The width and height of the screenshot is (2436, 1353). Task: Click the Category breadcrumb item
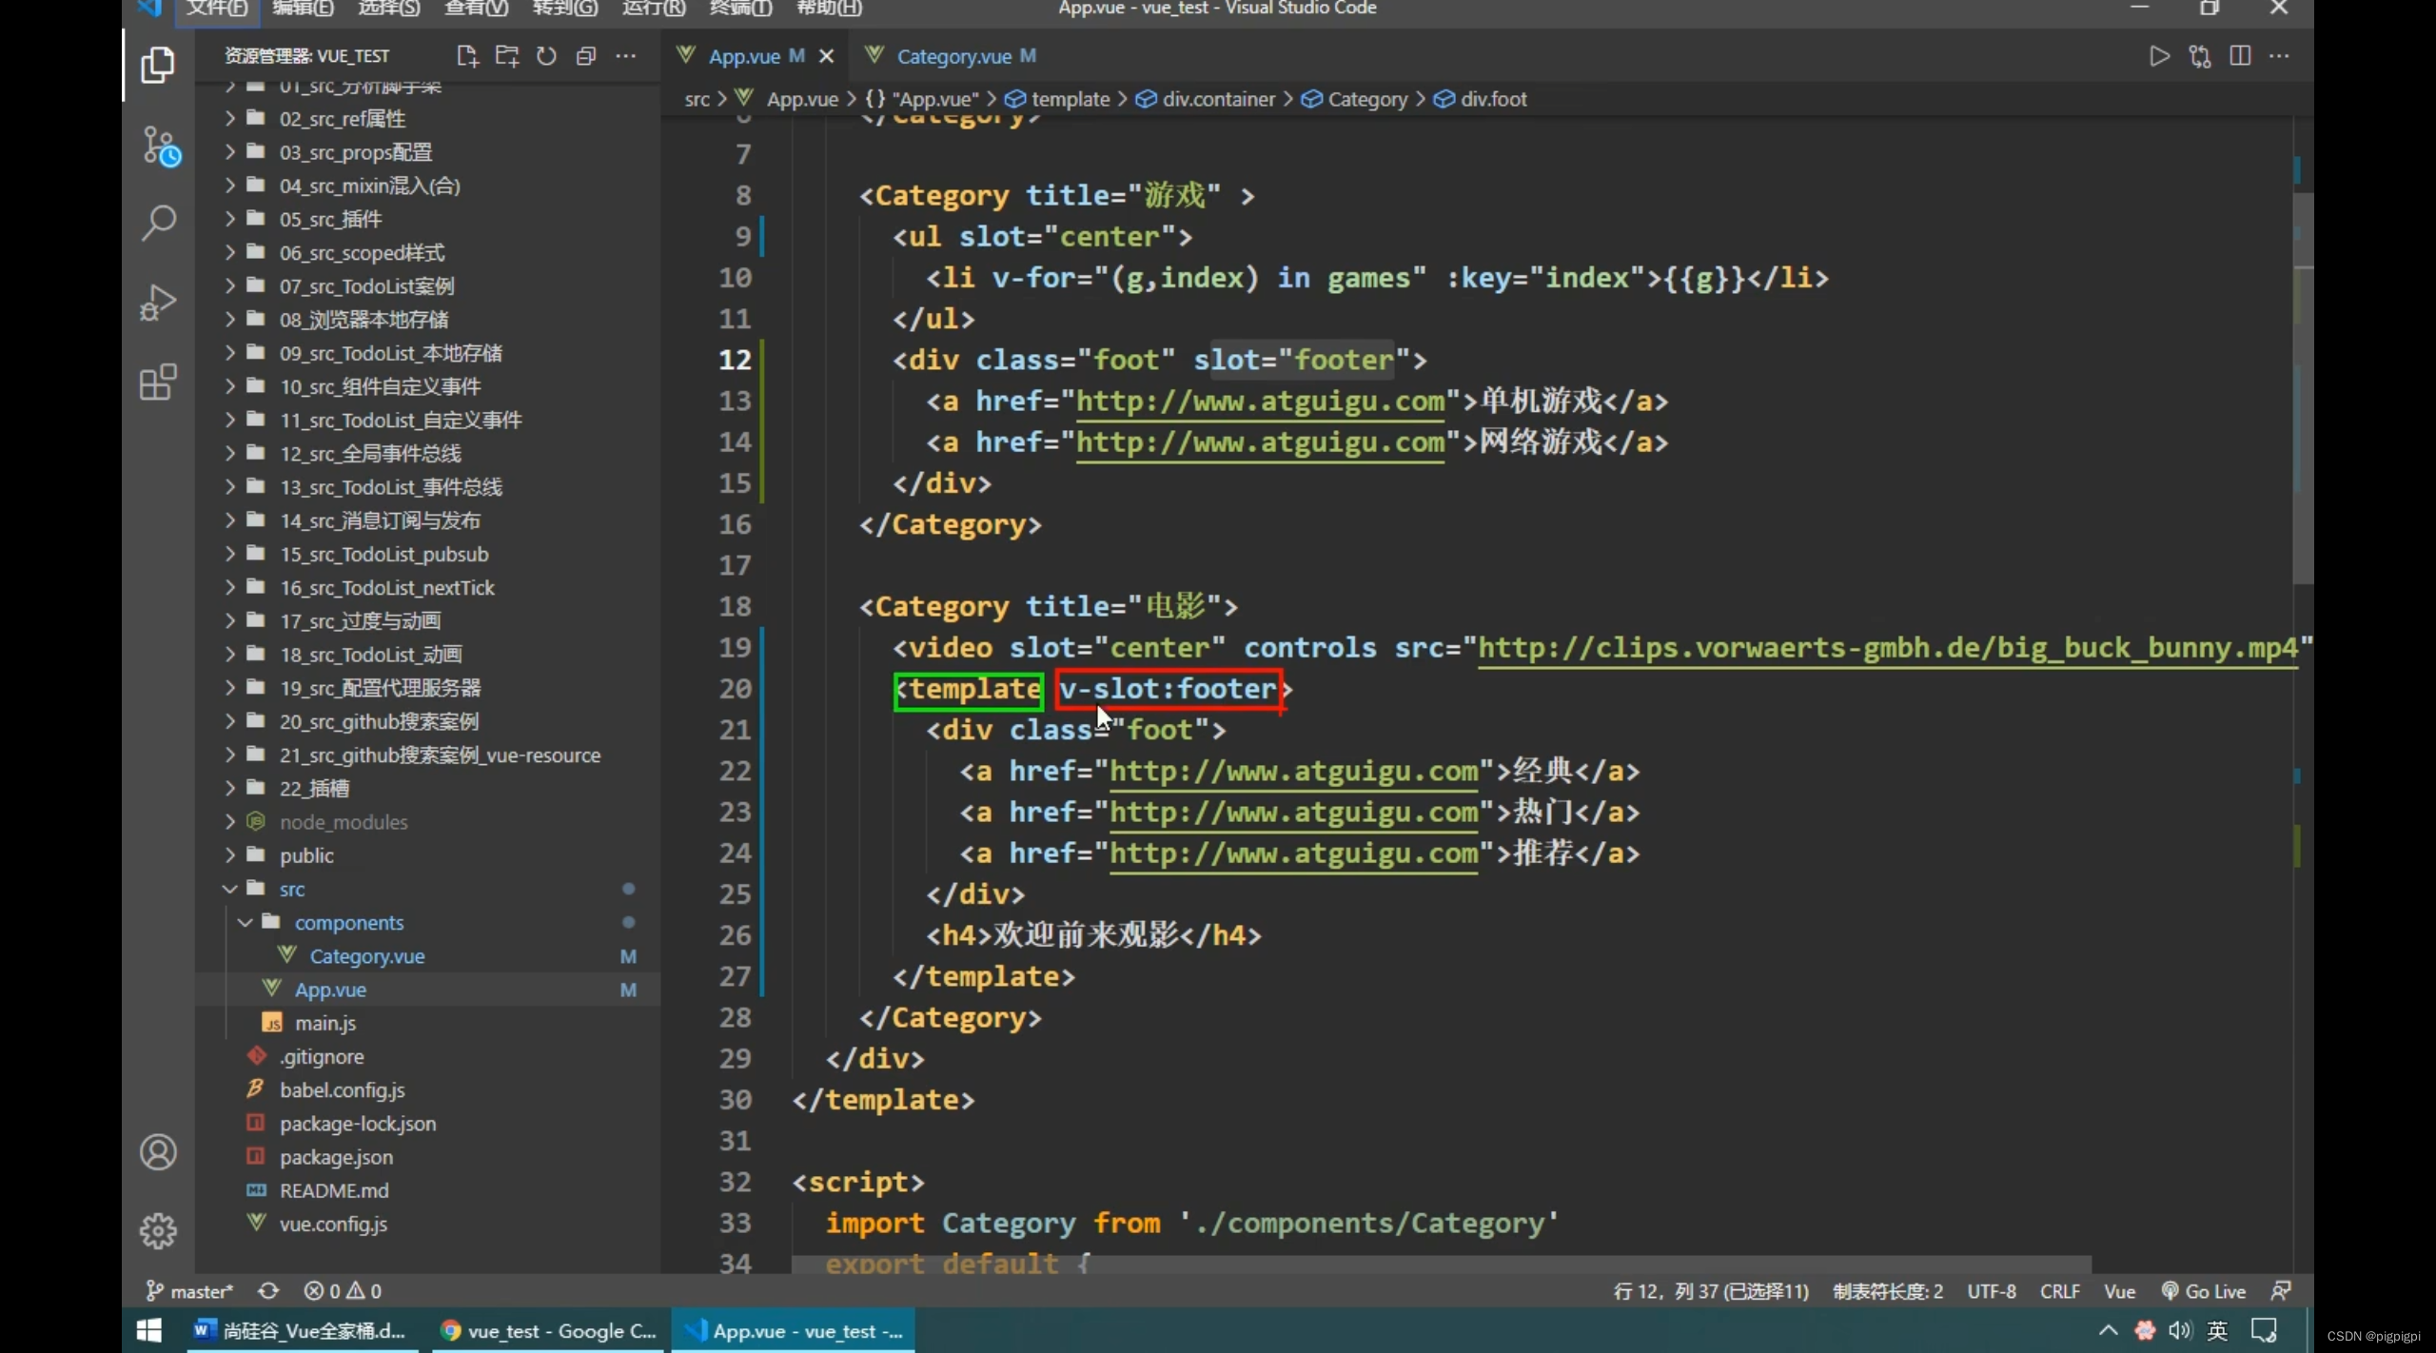click(1355, 99)
